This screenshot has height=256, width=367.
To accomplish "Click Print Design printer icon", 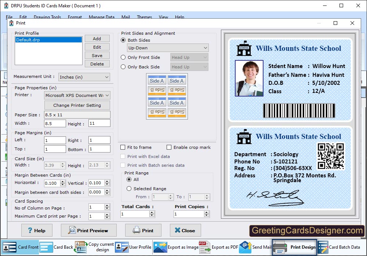I will click(280, 247).
